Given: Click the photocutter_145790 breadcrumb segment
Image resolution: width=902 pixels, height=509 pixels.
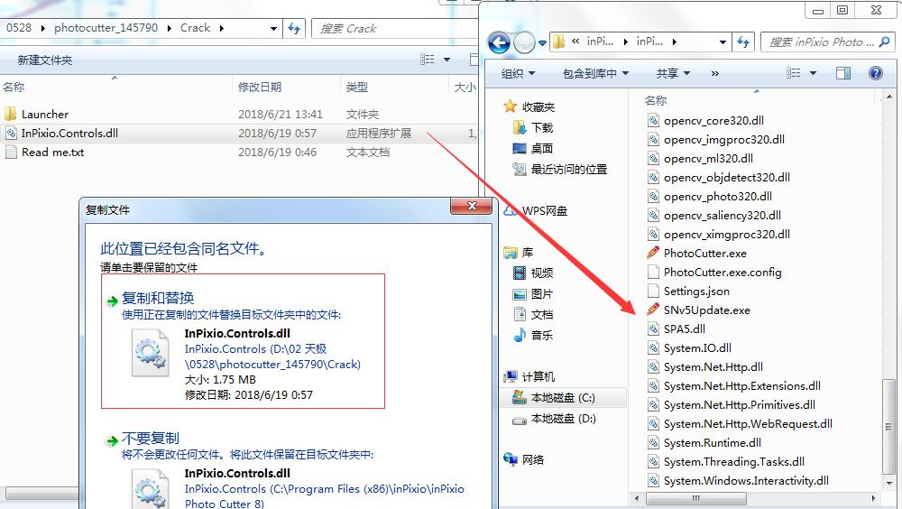Looking at the screenshot, I should [x=106, y=28].
